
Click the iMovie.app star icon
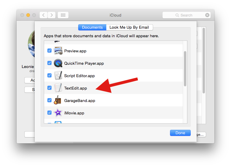58,113
